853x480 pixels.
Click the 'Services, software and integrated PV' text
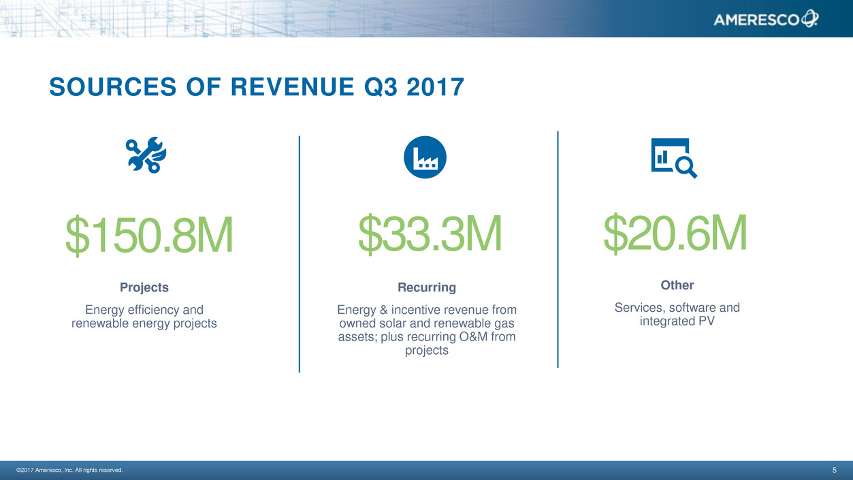pos(677,314)
